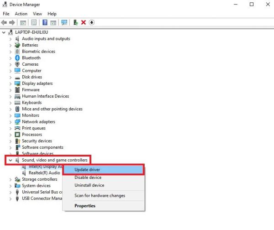This screenshot has height=230, width=274.
Task: Click the Cameras category icon
Action: click(17, 64)
